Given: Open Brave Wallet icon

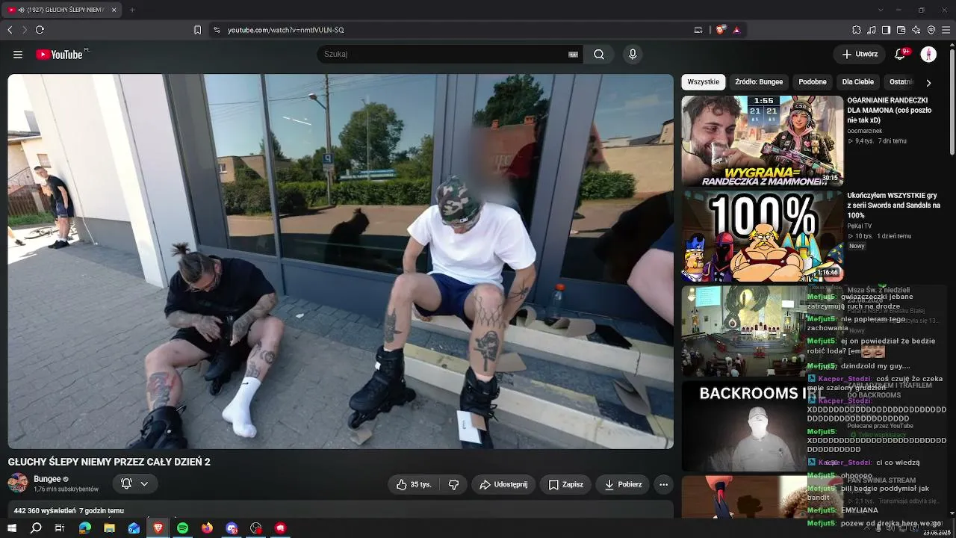Looking at the screenshot, I should [x=901, y=30].
